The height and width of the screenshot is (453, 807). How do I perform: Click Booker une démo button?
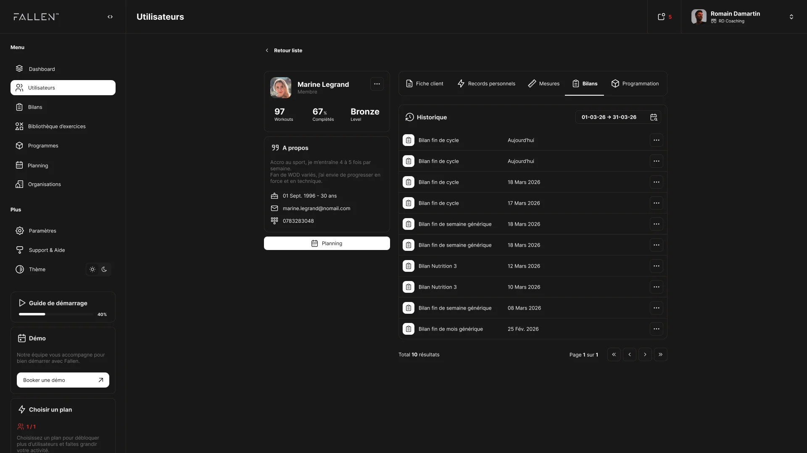(x=63, y=380)
